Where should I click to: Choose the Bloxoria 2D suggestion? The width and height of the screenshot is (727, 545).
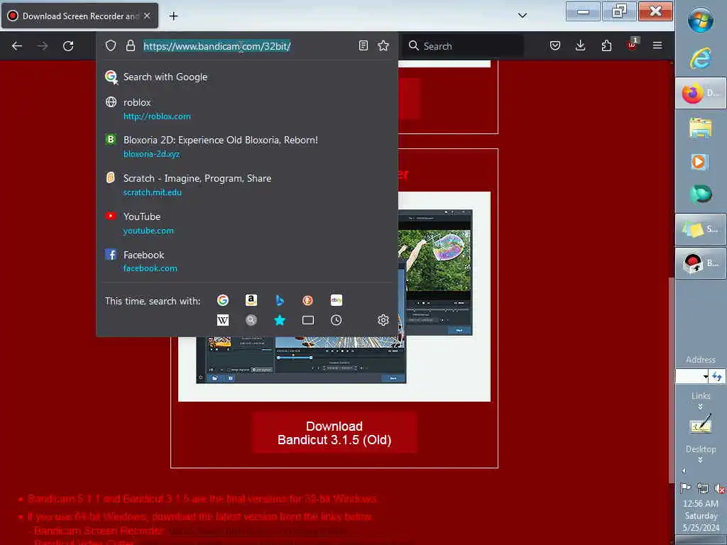247,146
